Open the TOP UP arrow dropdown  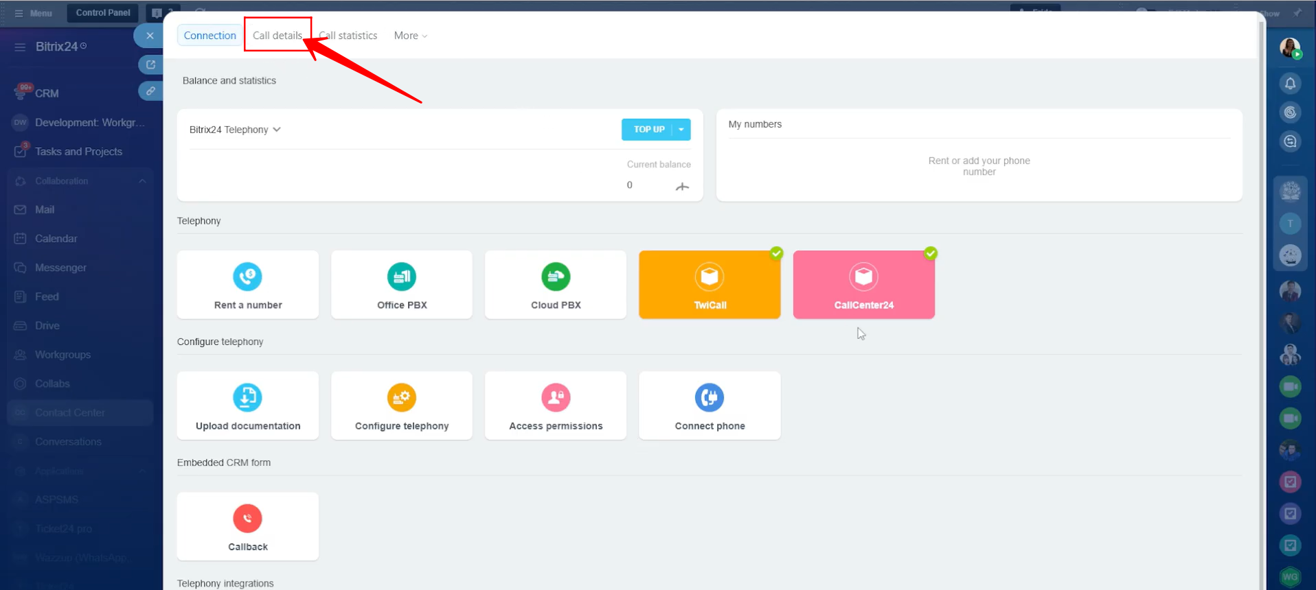[681, 130]
